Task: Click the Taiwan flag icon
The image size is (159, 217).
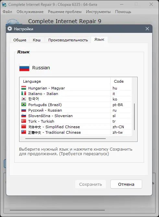Action: 24,132
